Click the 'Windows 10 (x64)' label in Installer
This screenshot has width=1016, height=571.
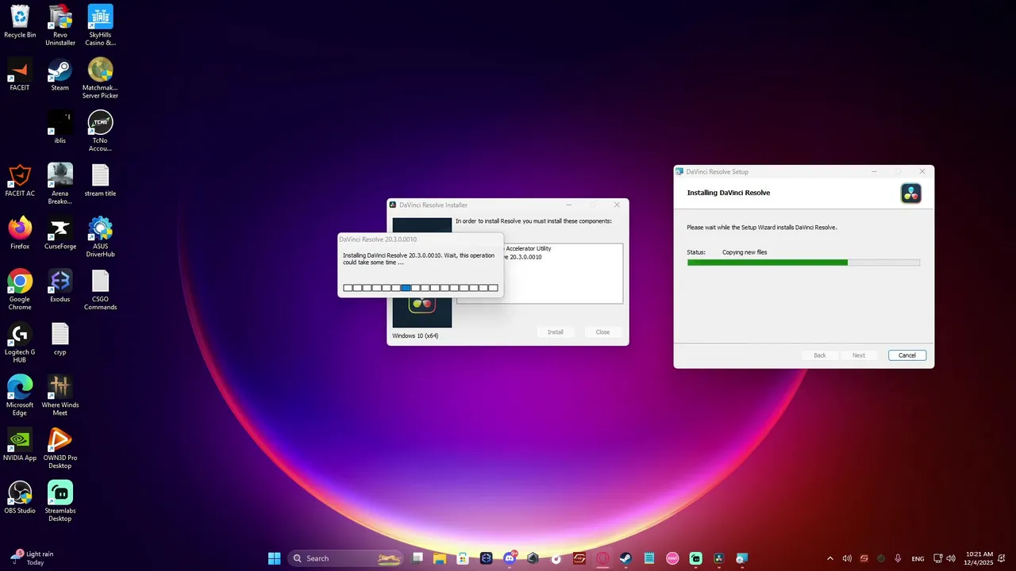415,335
